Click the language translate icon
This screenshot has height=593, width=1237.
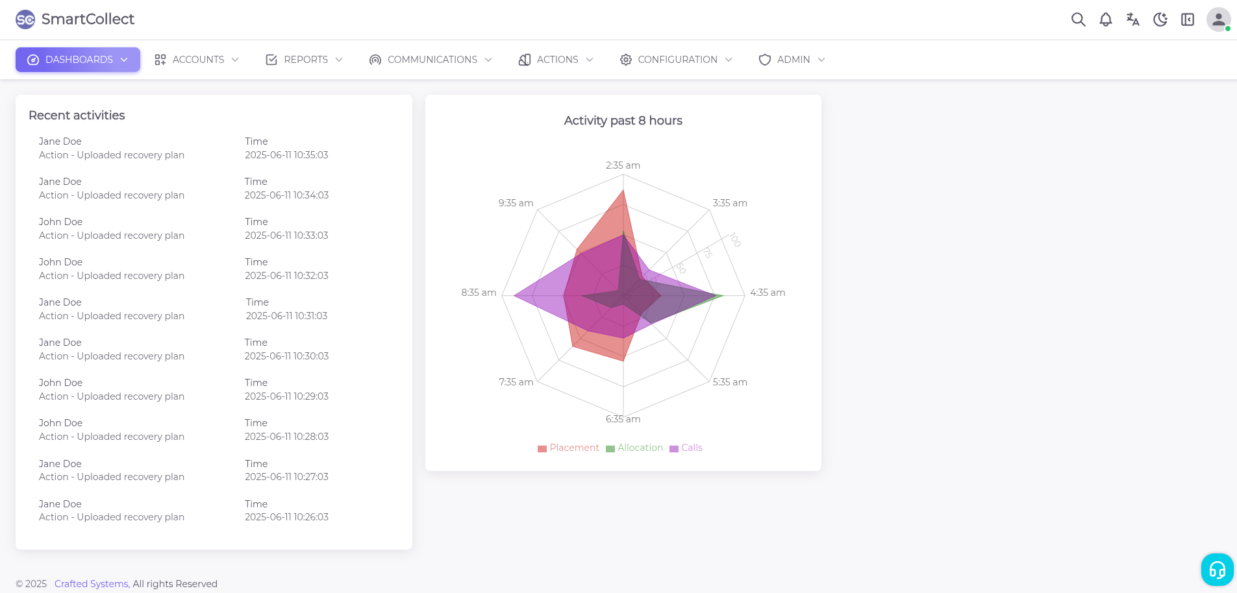point(1132,19)
